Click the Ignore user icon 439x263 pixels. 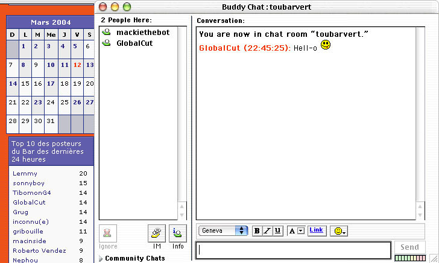pos(108,233)
